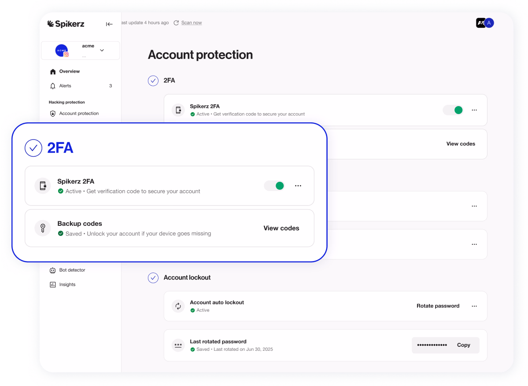Toggle the Spikerz 2FA switch in zoomed panel
The height and width of the screenshot is (386, 528).
[274, 186]
